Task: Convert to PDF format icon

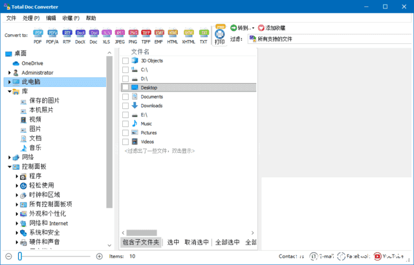Action: (38, 36)
